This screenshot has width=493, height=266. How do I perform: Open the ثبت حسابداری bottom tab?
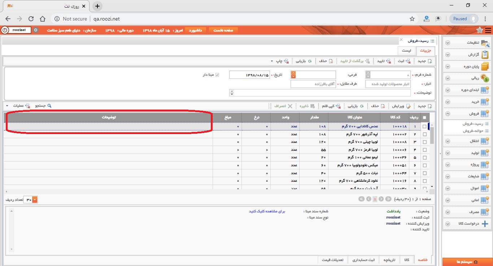click(x=364, y=260)
